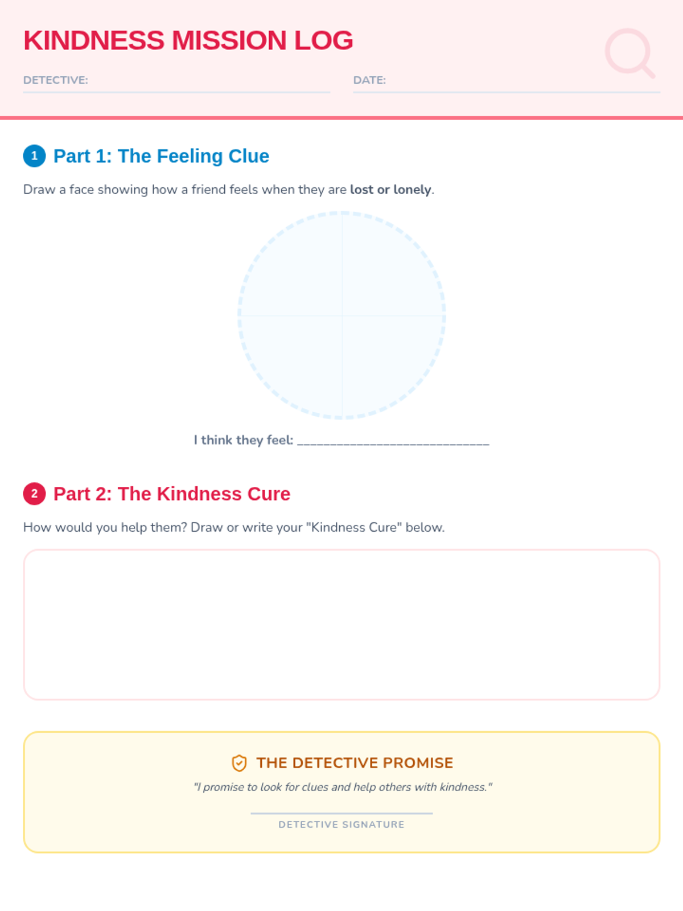Click the Part 1: The Feeling Clue heading
Image resolution: width=683 pixels, height=911 pixels.
click(161, 156)
